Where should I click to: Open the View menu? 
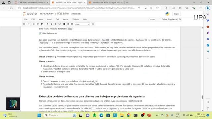tap(41, 19)
